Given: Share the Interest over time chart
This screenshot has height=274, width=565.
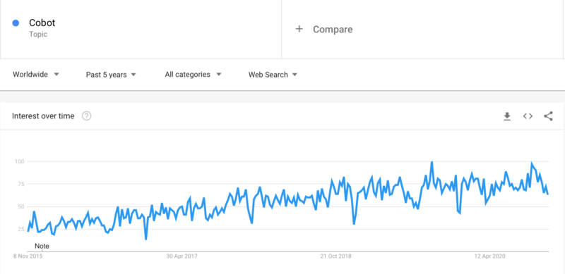Looking at the screenshot, I should 549,116.
